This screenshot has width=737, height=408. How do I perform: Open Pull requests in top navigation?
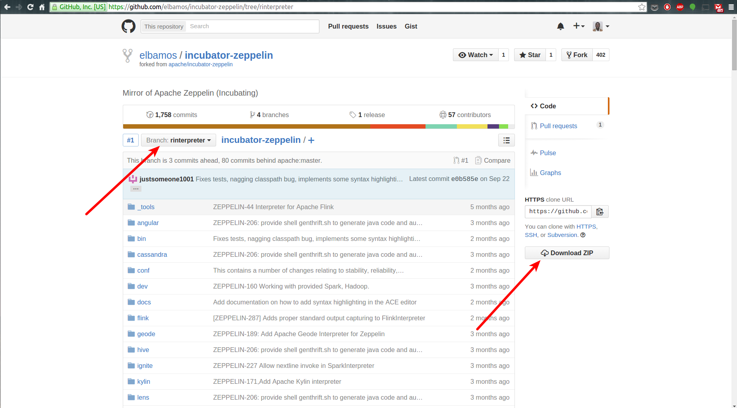(348, 26)
